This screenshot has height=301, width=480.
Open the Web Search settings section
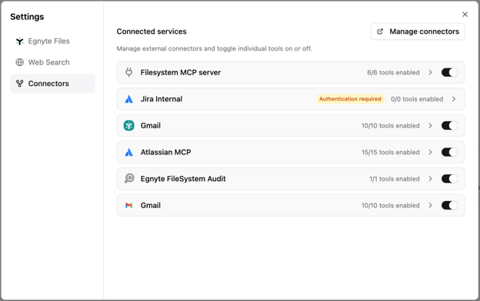(x=52, y=62)
